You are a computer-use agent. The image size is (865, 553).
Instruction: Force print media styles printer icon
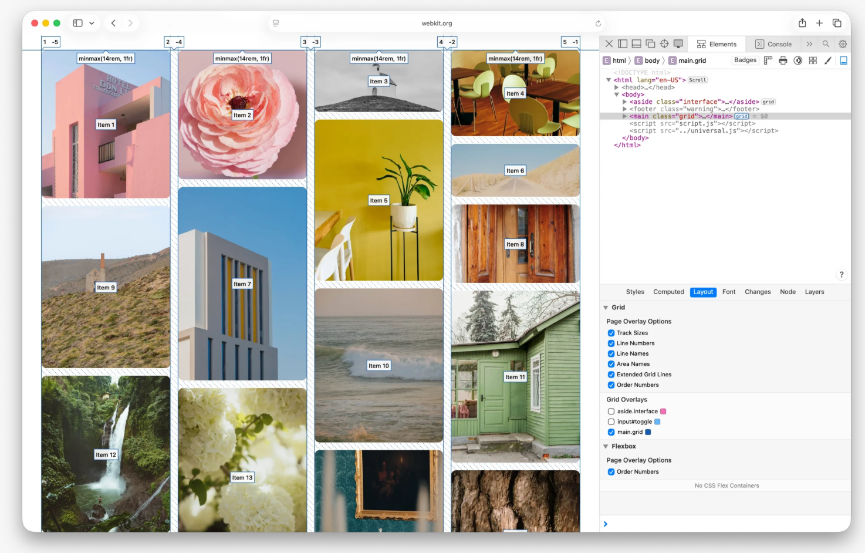783,60
